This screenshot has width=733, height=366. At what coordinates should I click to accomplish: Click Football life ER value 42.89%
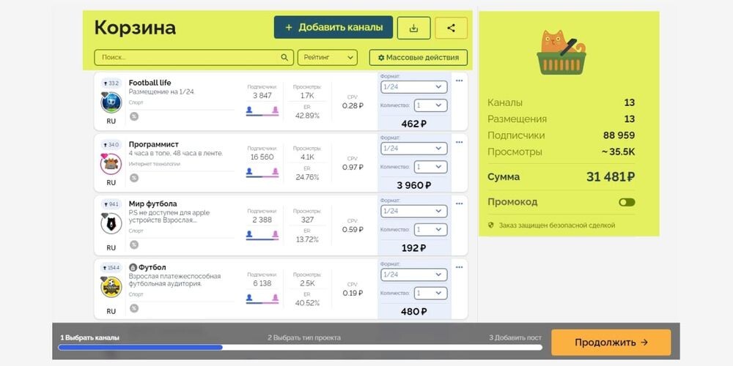(x=308, y=116)
